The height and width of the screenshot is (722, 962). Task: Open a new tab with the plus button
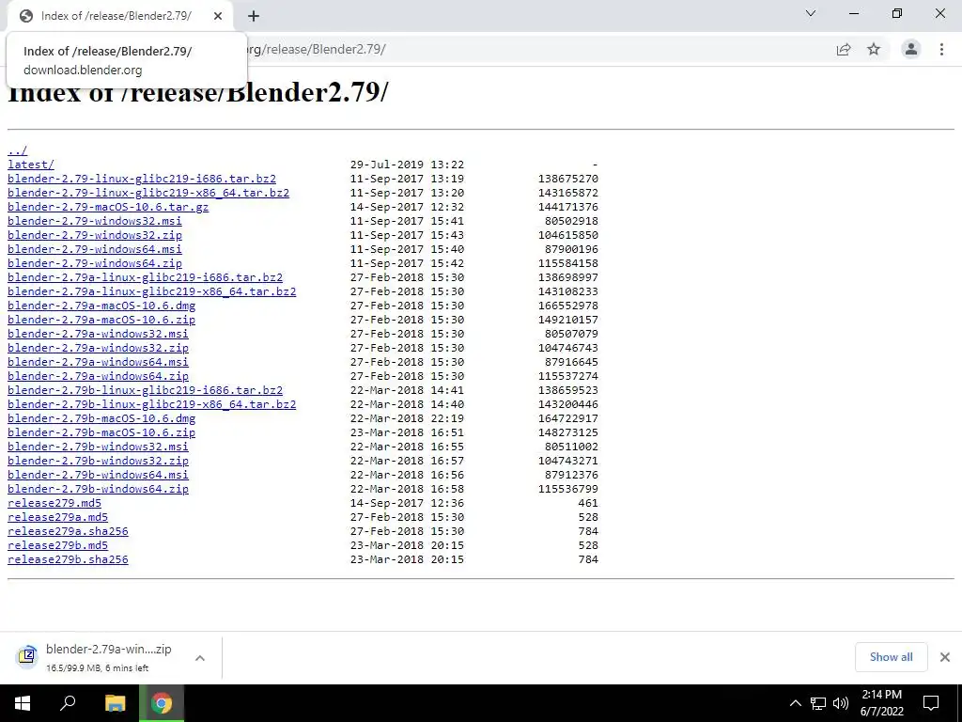(254, 16)
